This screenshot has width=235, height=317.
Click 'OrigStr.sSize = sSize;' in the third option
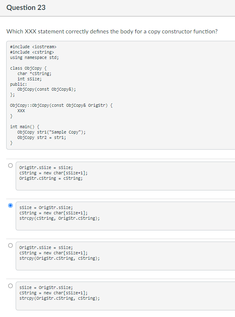coord(46,247)
